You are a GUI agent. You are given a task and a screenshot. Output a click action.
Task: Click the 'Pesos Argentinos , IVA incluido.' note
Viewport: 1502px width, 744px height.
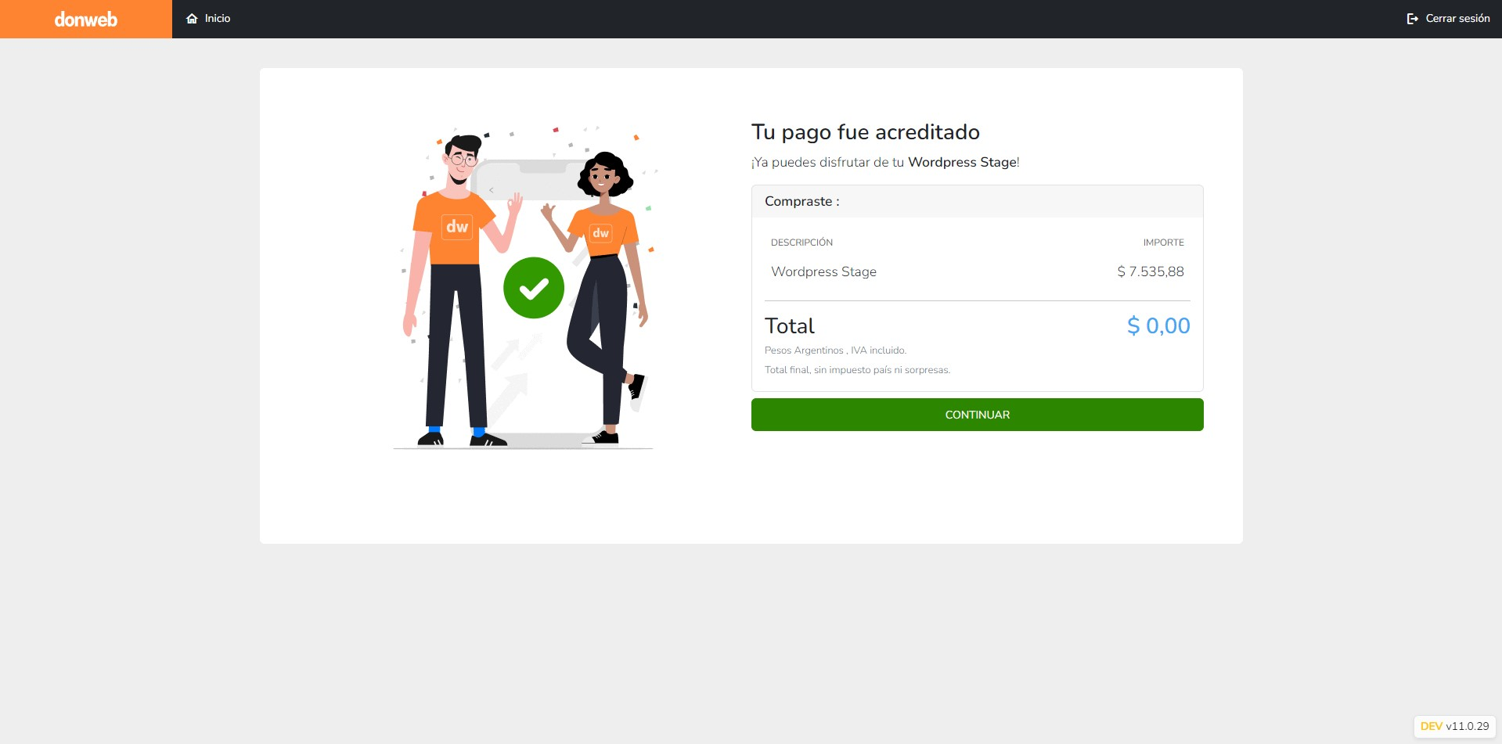(x=835, y=350)
